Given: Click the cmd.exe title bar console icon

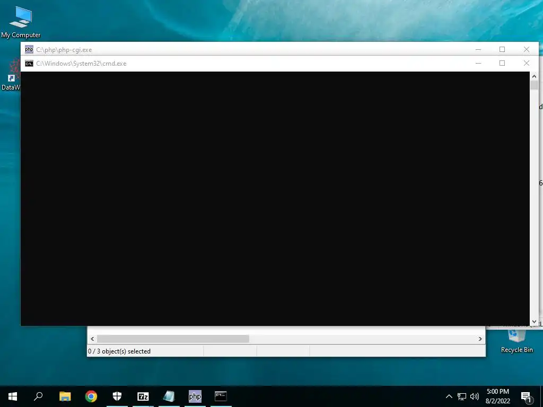Looking at the screenshot, I should (29, 64).
